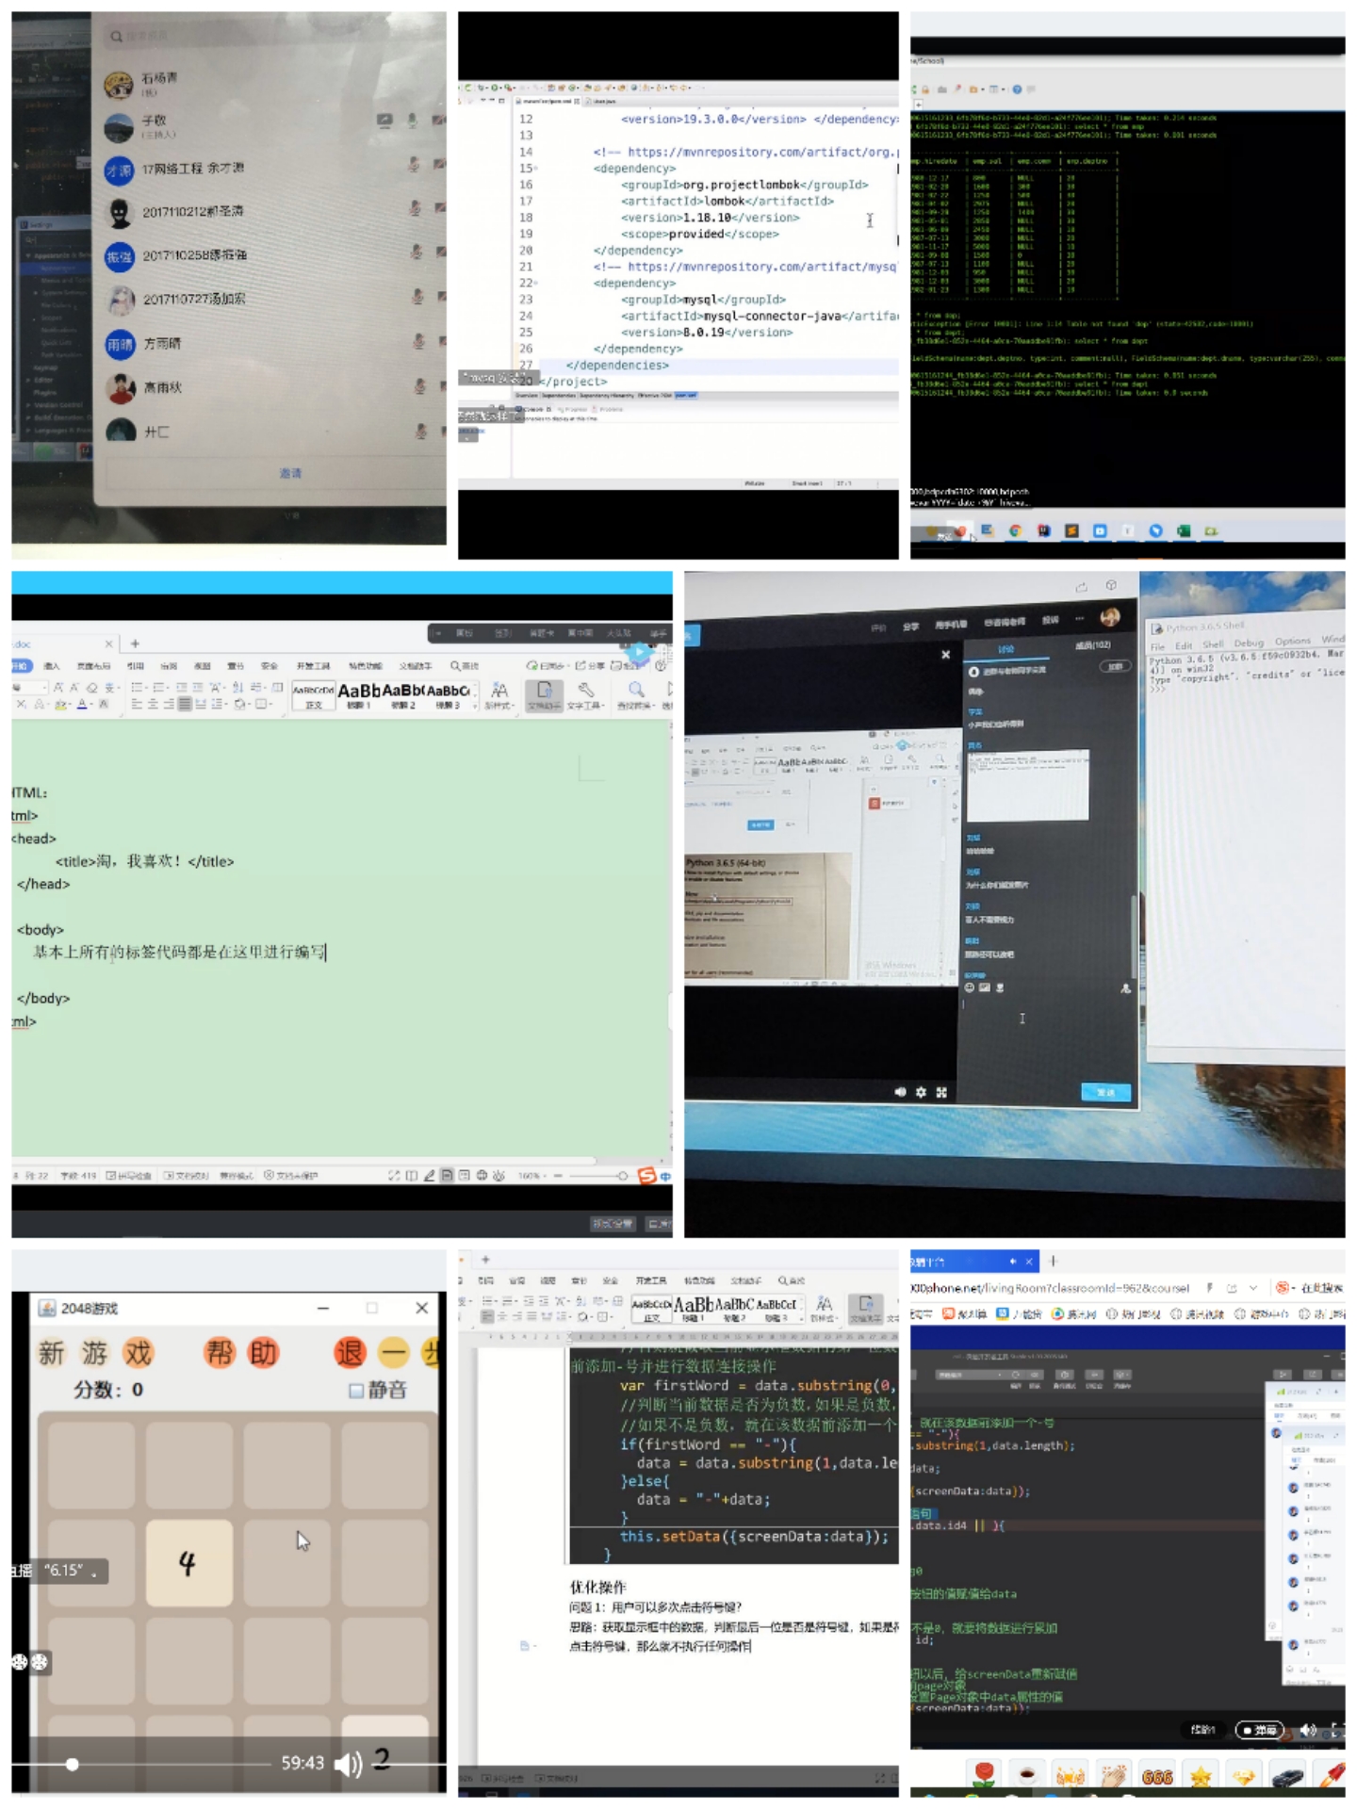Open the Debug menu in Python Shell
Viewport: 1357px width, 1809px height.
1248,643
